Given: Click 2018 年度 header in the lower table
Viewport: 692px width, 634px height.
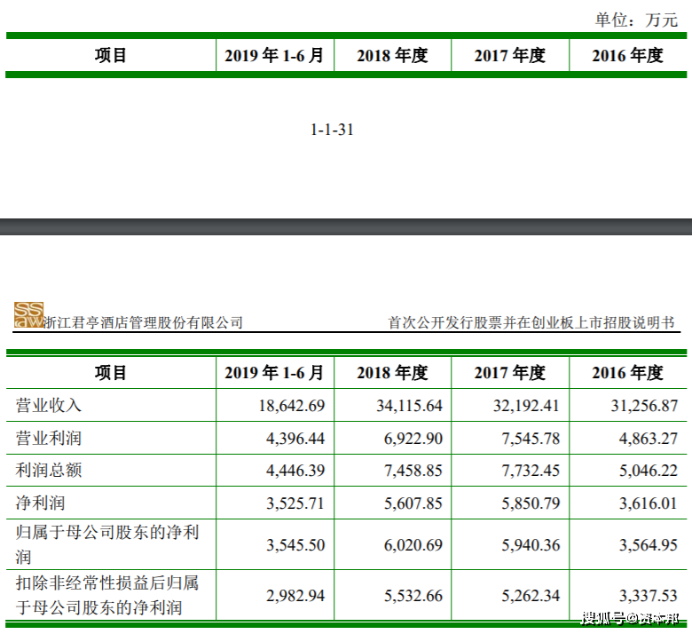Looking at the screenshot, I should tap(392, 373).
